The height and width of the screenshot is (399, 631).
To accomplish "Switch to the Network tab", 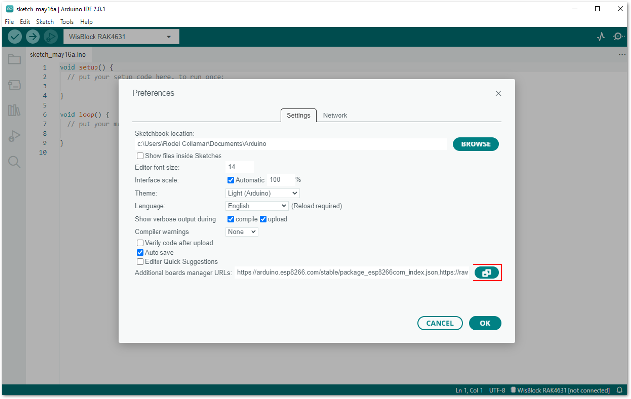I will pyautogui.click(x=335, y=115).
